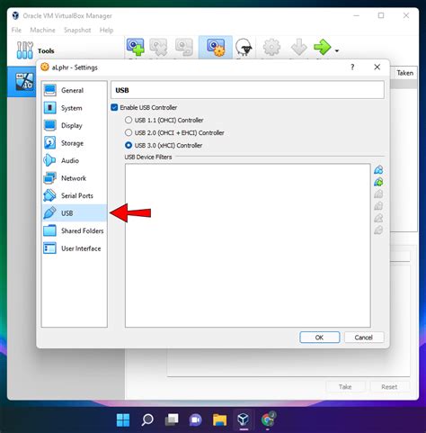Click the Restore snapshot toolbar icon
The height and width of the screenshot is (433, 426).
point(183,47)
